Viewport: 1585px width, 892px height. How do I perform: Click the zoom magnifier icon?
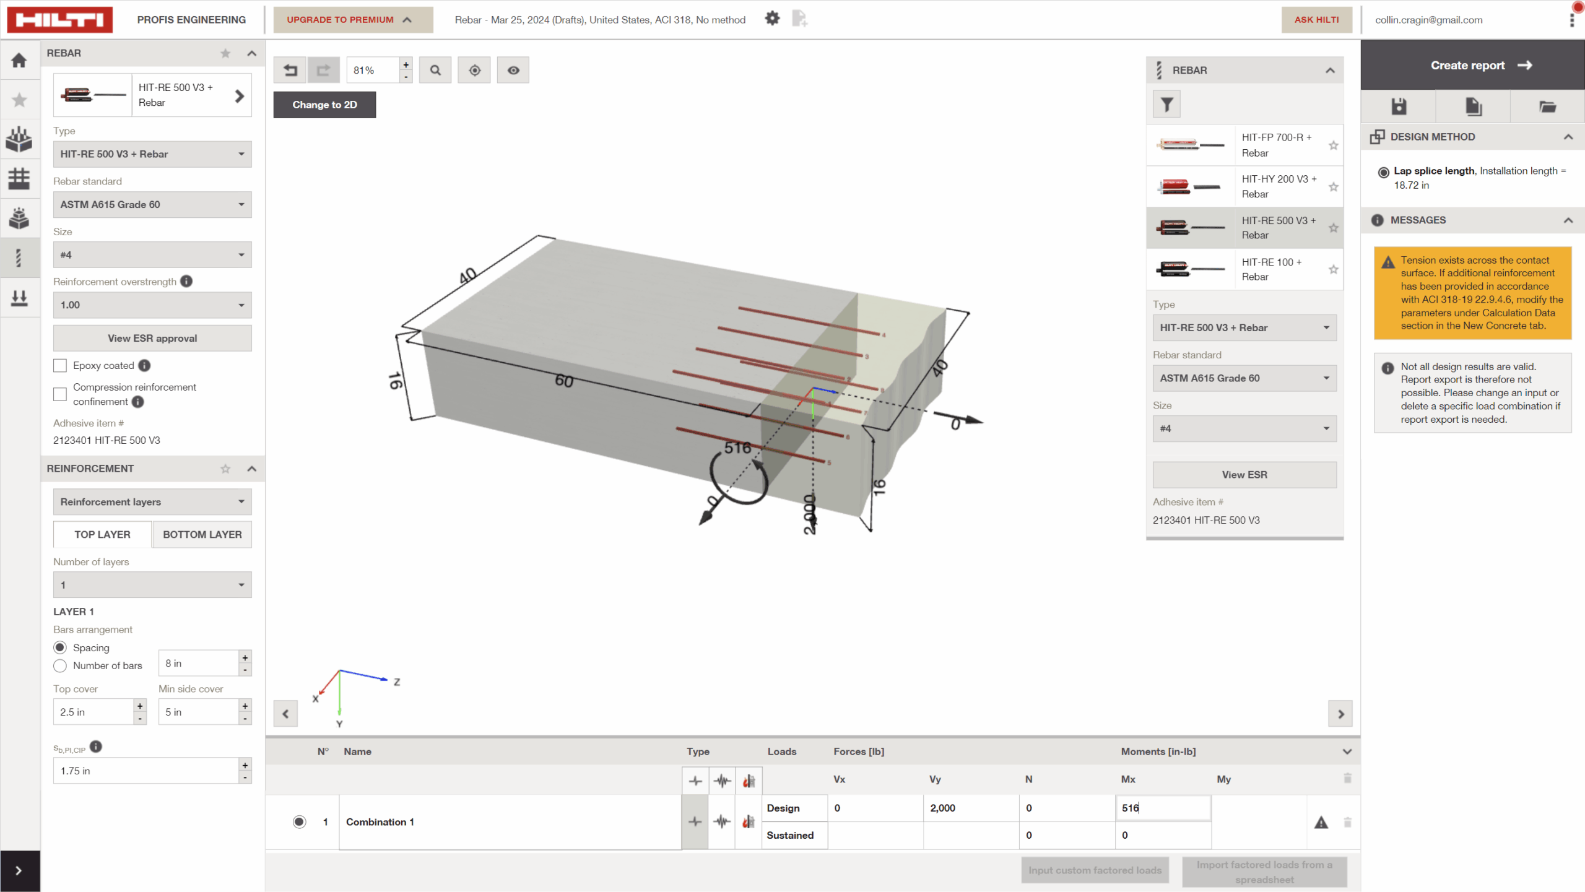[x=435, y=70]
